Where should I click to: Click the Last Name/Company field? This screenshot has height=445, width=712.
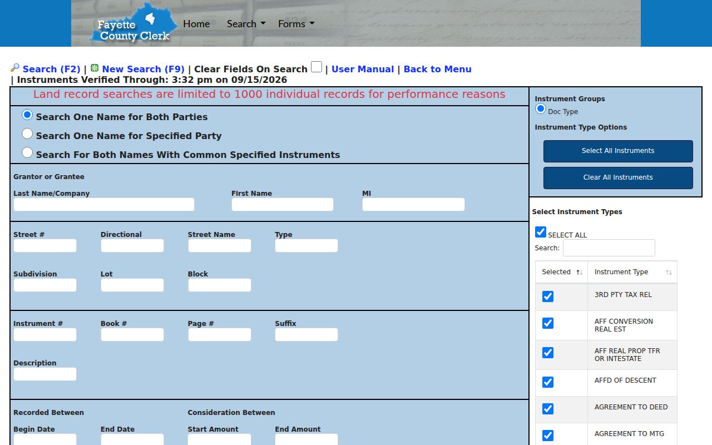tap(104, 204)
